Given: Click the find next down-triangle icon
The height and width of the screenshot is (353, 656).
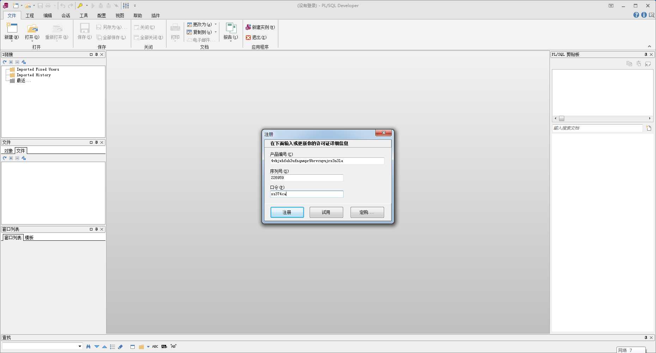Looking at the screenshot, I should tap(97, 347).
